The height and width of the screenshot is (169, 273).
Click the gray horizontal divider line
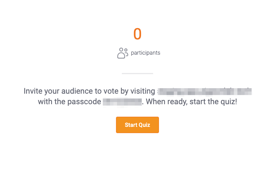137,73
